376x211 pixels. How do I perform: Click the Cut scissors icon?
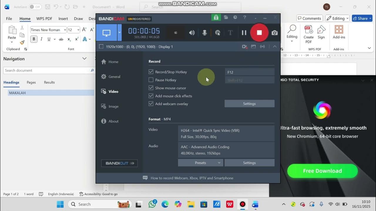[22, 28]
